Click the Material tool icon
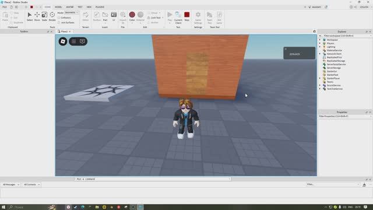The image size is (373, 210). tap(140, 15)
